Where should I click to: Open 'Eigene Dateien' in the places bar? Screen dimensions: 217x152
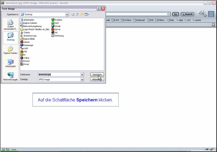click(10, 50)
